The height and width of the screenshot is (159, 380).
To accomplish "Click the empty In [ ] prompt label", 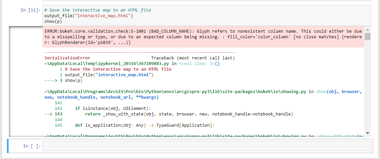I will [32, 146].
